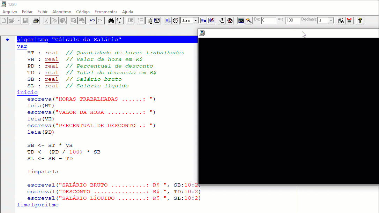Click the New file icon
This screenshot has width=379, height=213.
tap(4, 21)
